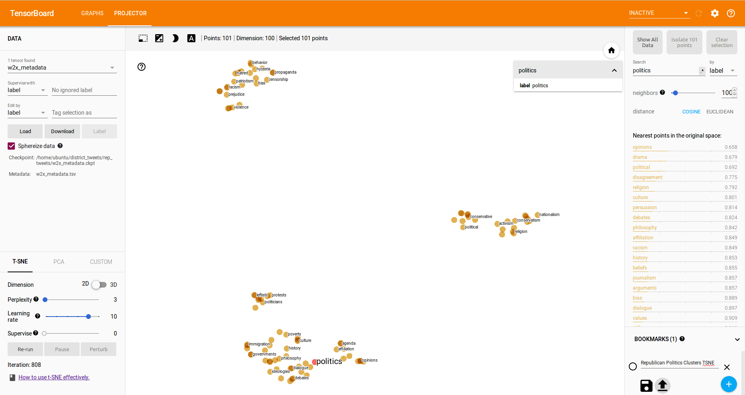The height and width of the screenshot is (395, 745).
Task: Switch dimension toggle between 2D and 3D
Action: 99,285
